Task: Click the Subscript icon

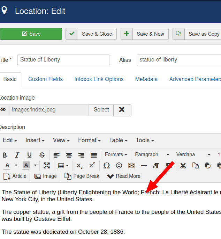Action: click(79, 166)
